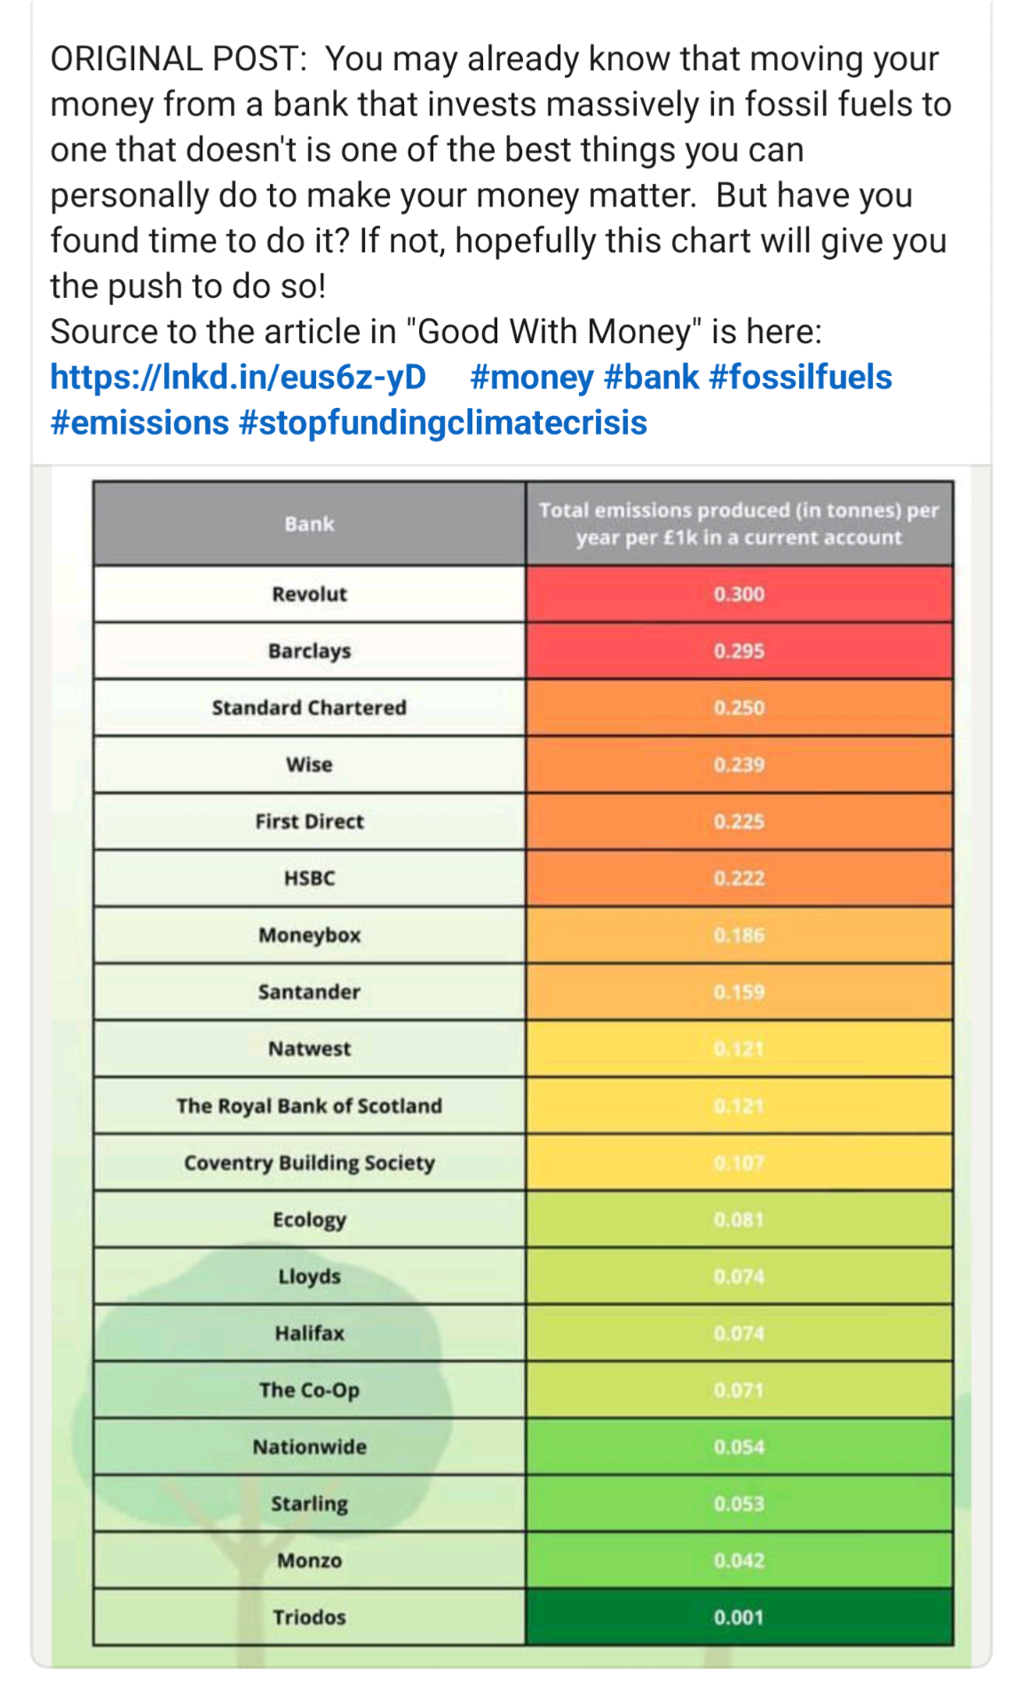
Task: Click the Total emissions produced column header
Action: click(738, 523)
